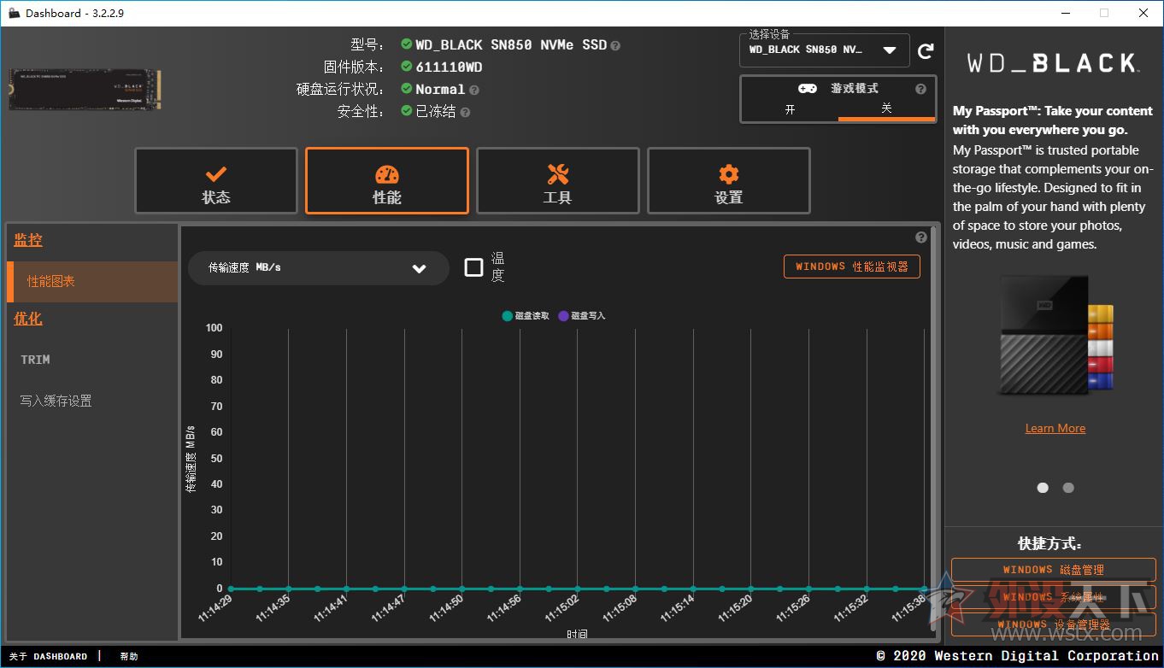
Task: Open the Learn More link
Action: [x=1055, y=427]
